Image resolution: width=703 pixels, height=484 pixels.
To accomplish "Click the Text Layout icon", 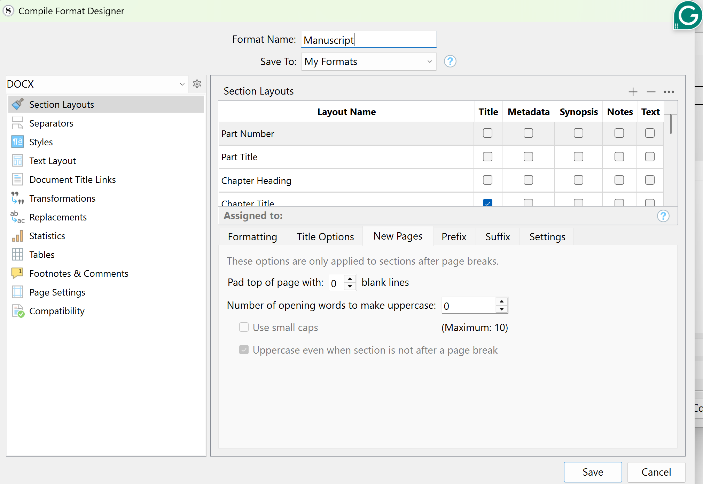I will tap(17, 161).
